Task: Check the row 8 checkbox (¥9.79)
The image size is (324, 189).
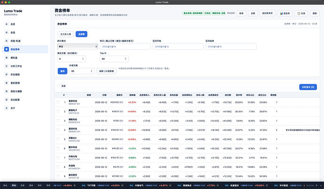Action: 58,167
